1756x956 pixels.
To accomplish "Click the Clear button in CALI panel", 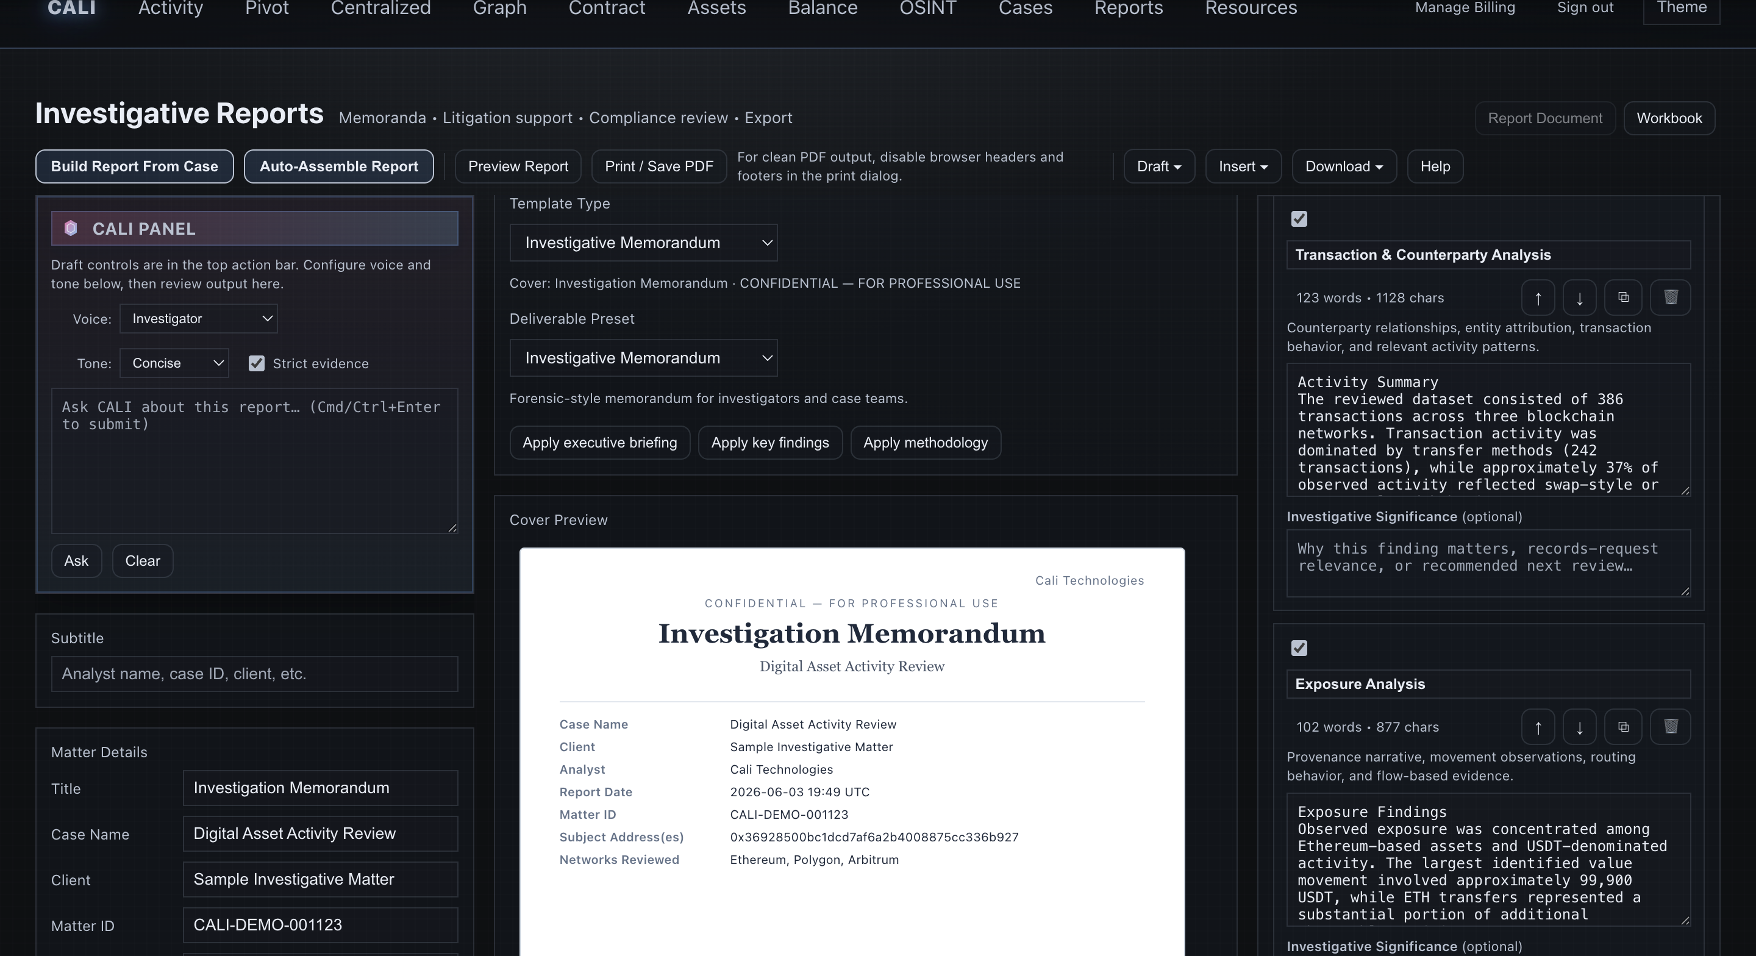I will [x=143, y=560].
